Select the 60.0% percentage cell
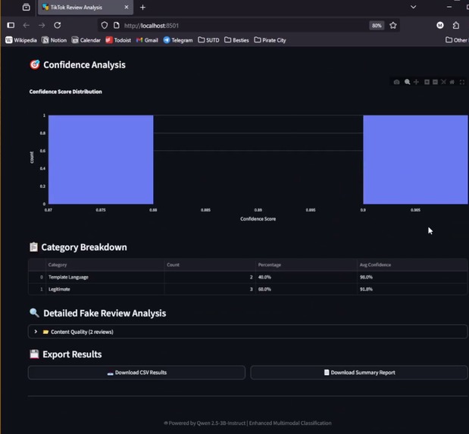Image resolution: width=469 pixels, height=434 pixels. [x=306, y=289]
